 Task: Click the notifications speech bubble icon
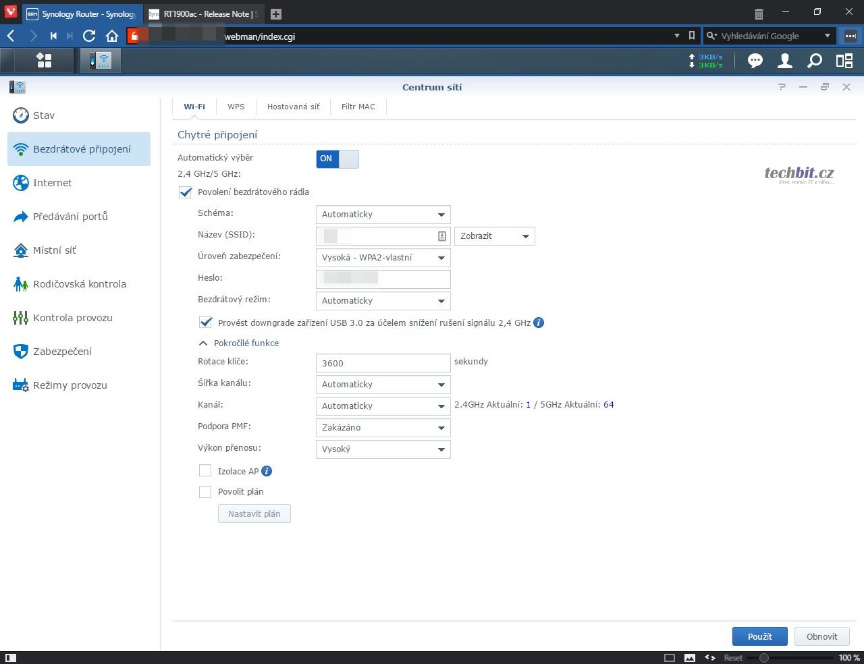tap(755, 61)
